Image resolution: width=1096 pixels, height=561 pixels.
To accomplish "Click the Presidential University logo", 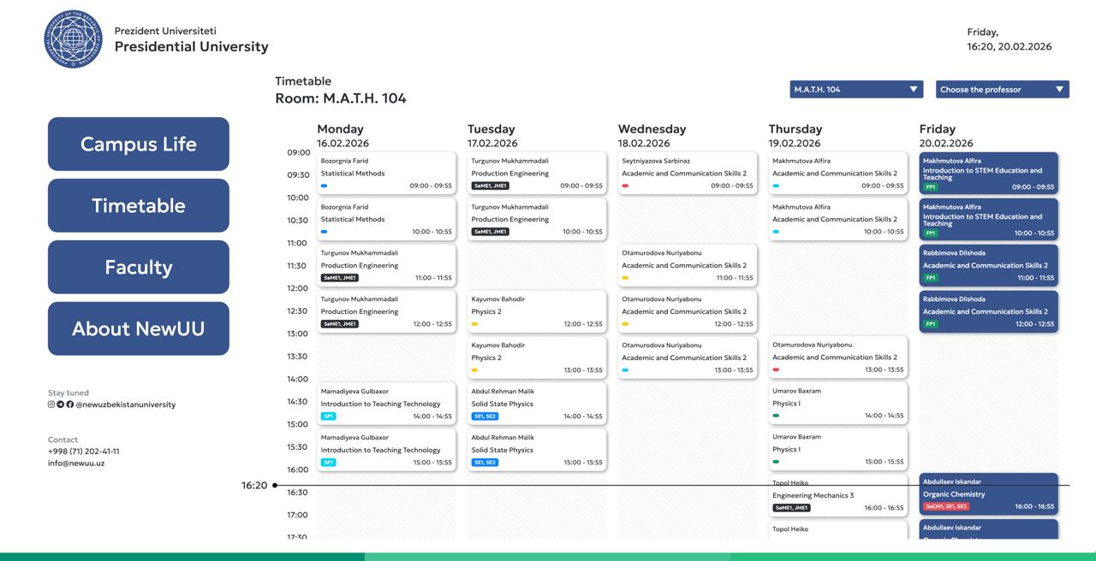I will pos(73,38).
